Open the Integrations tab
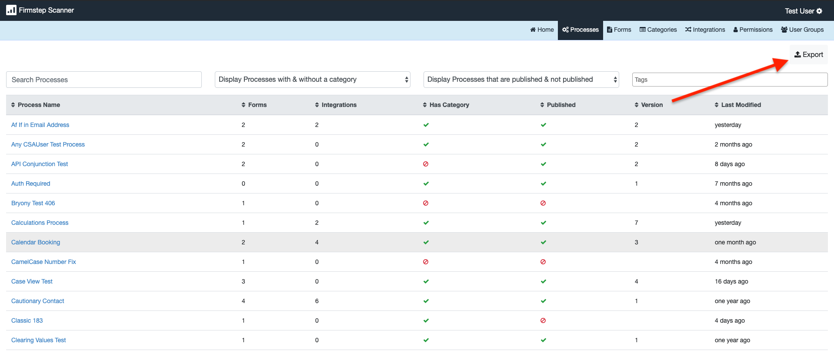 (705, 30)
